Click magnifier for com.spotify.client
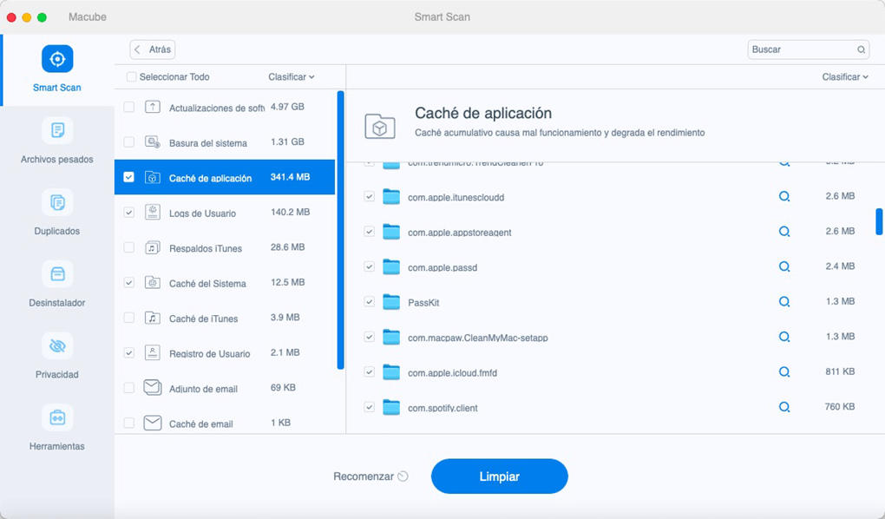885x519 pixels. pos(784,407)
